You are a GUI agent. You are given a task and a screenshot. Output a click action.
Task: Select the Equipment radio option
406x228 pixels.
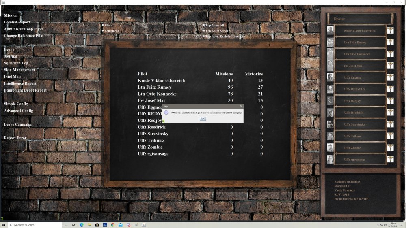(103, 31)
